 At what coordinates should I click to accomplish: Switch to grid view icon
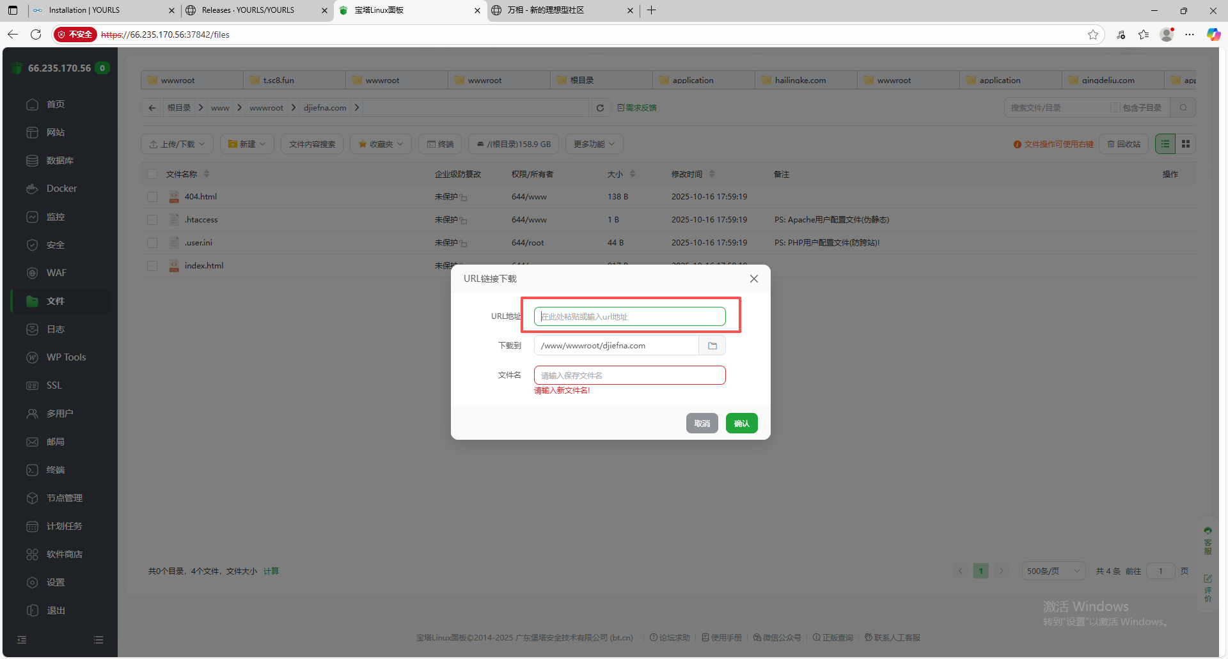tap(1185, 144)
